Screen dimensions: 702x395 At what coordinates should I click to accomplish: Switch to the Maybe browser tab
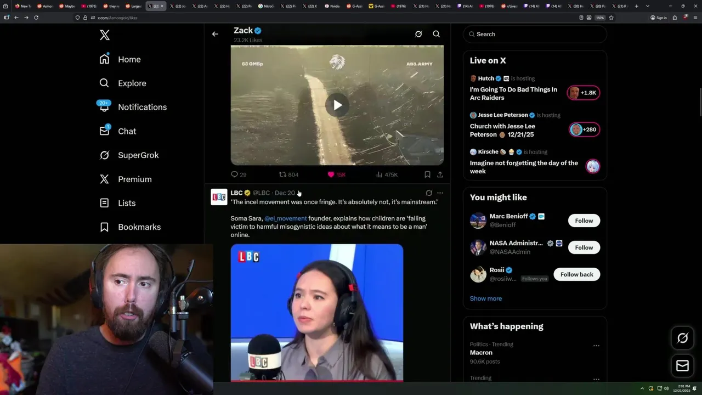67,6
